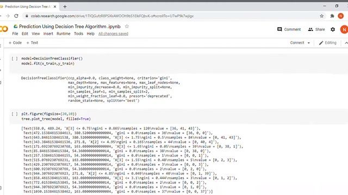The image size is (348, 195).
Task: Open the View menu
Action: pyautogui.click(x=36, y=34)
